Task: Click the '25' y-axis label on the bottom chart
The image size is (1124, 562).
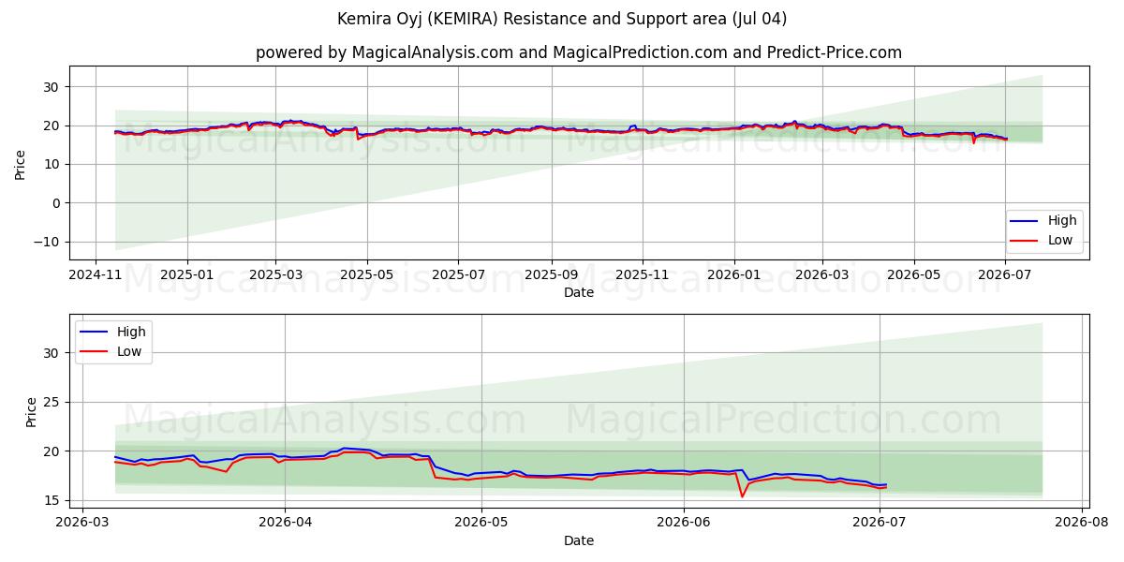Action: 54,402
